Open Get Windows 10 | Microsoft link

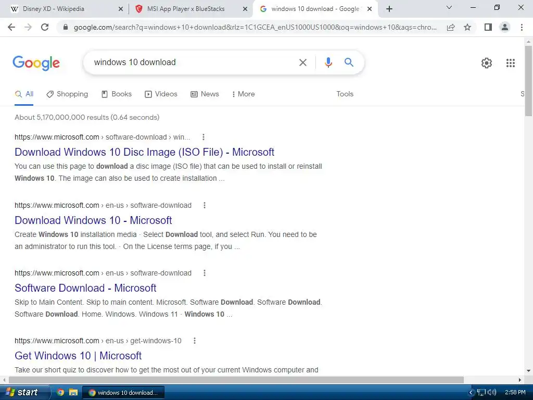pyautogui.click(x=78, y=355)
